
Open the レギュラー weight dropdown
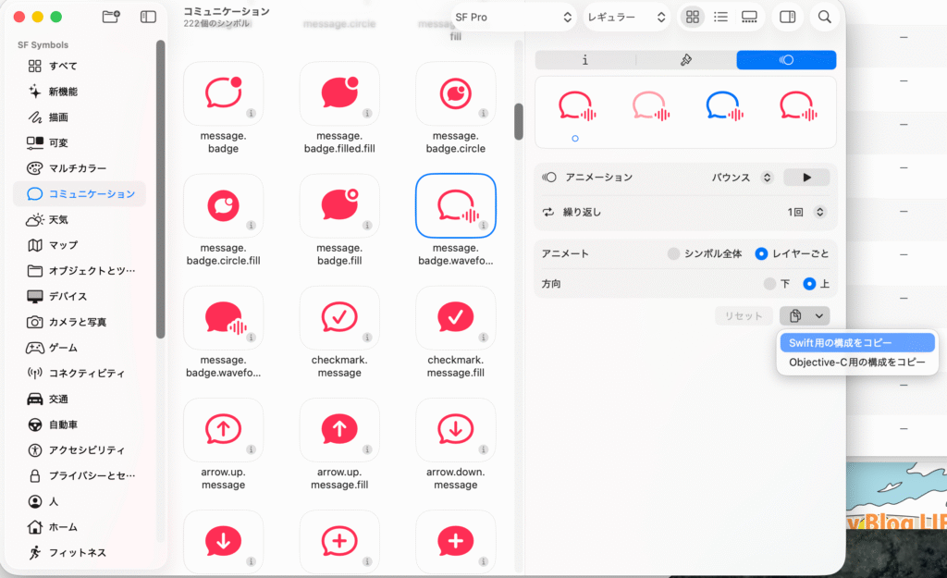coord(626,17)
